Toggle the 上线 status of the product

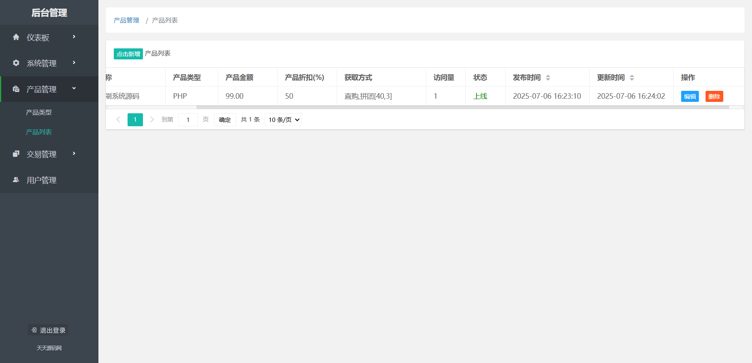[480, 96]
